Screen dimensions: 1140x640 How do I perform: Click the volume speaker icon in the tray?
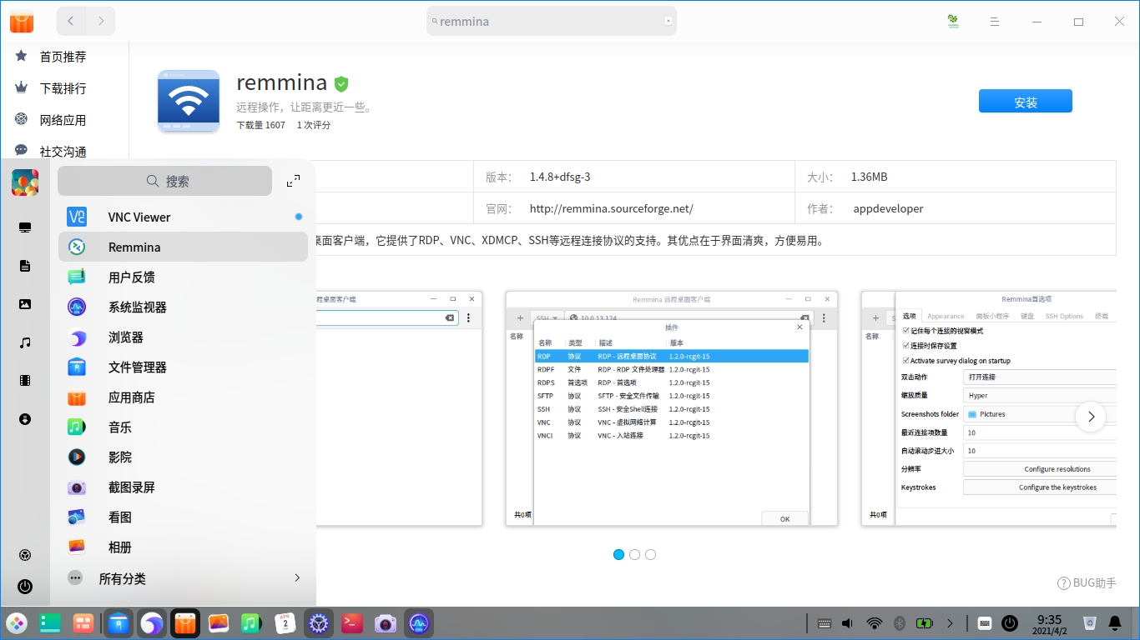click(x=848, y=623)
